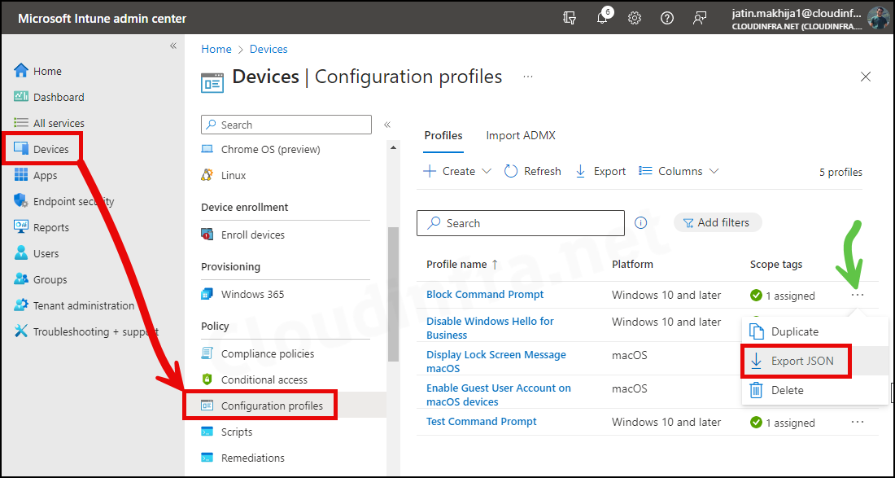Open the Create dropdown in the toolbar
895x478 pixels.
pyautogui.click(x=457, y=171)
